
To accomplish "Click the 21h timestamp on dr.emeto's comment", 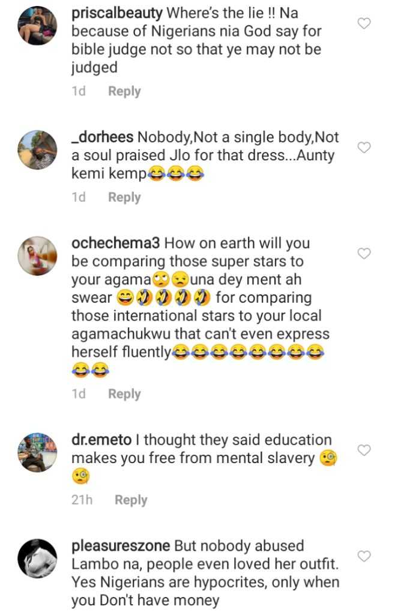I will coord(82,500).
